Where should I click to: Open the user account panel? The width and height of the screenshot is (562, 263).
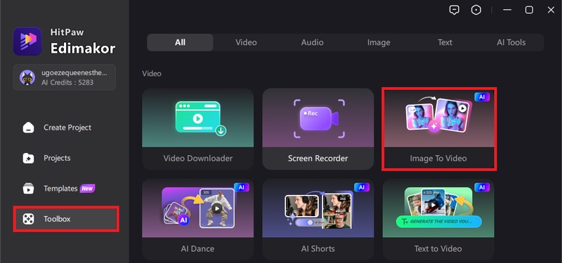click(65, 77)
